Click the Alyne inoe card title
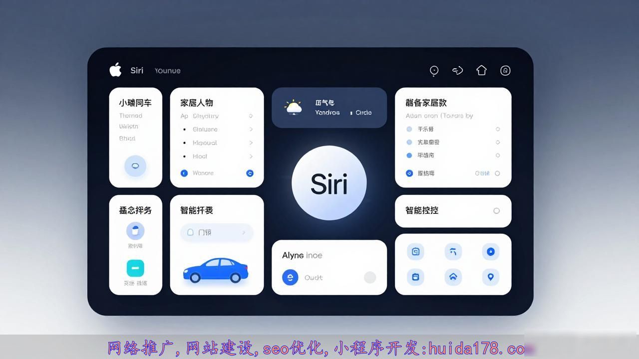Viewport: 639px width, 359px height. pyautogui.click(x=302, y=255)
